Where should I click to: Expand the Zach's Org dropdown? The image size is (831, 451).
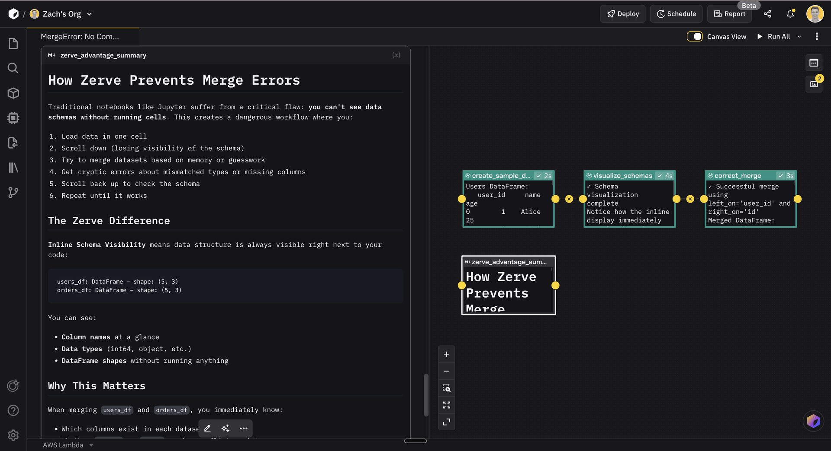tap(90, 14)
